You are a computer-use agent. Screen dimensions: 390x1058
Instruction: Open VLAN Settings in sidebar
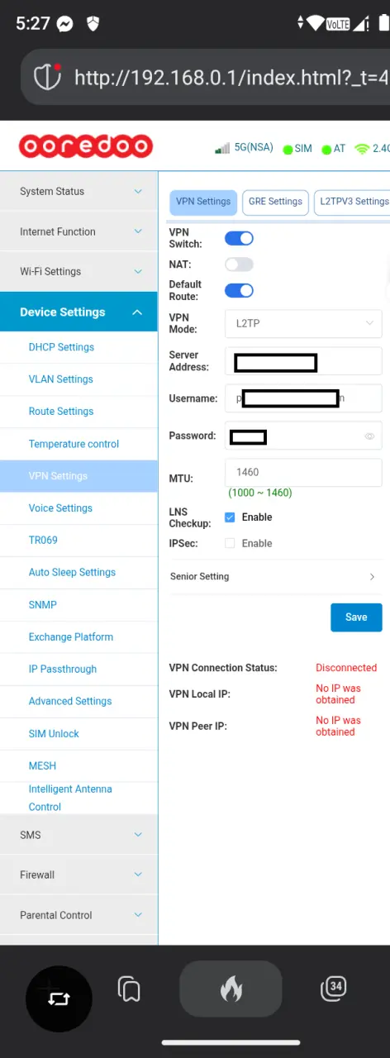pos(78,379)
